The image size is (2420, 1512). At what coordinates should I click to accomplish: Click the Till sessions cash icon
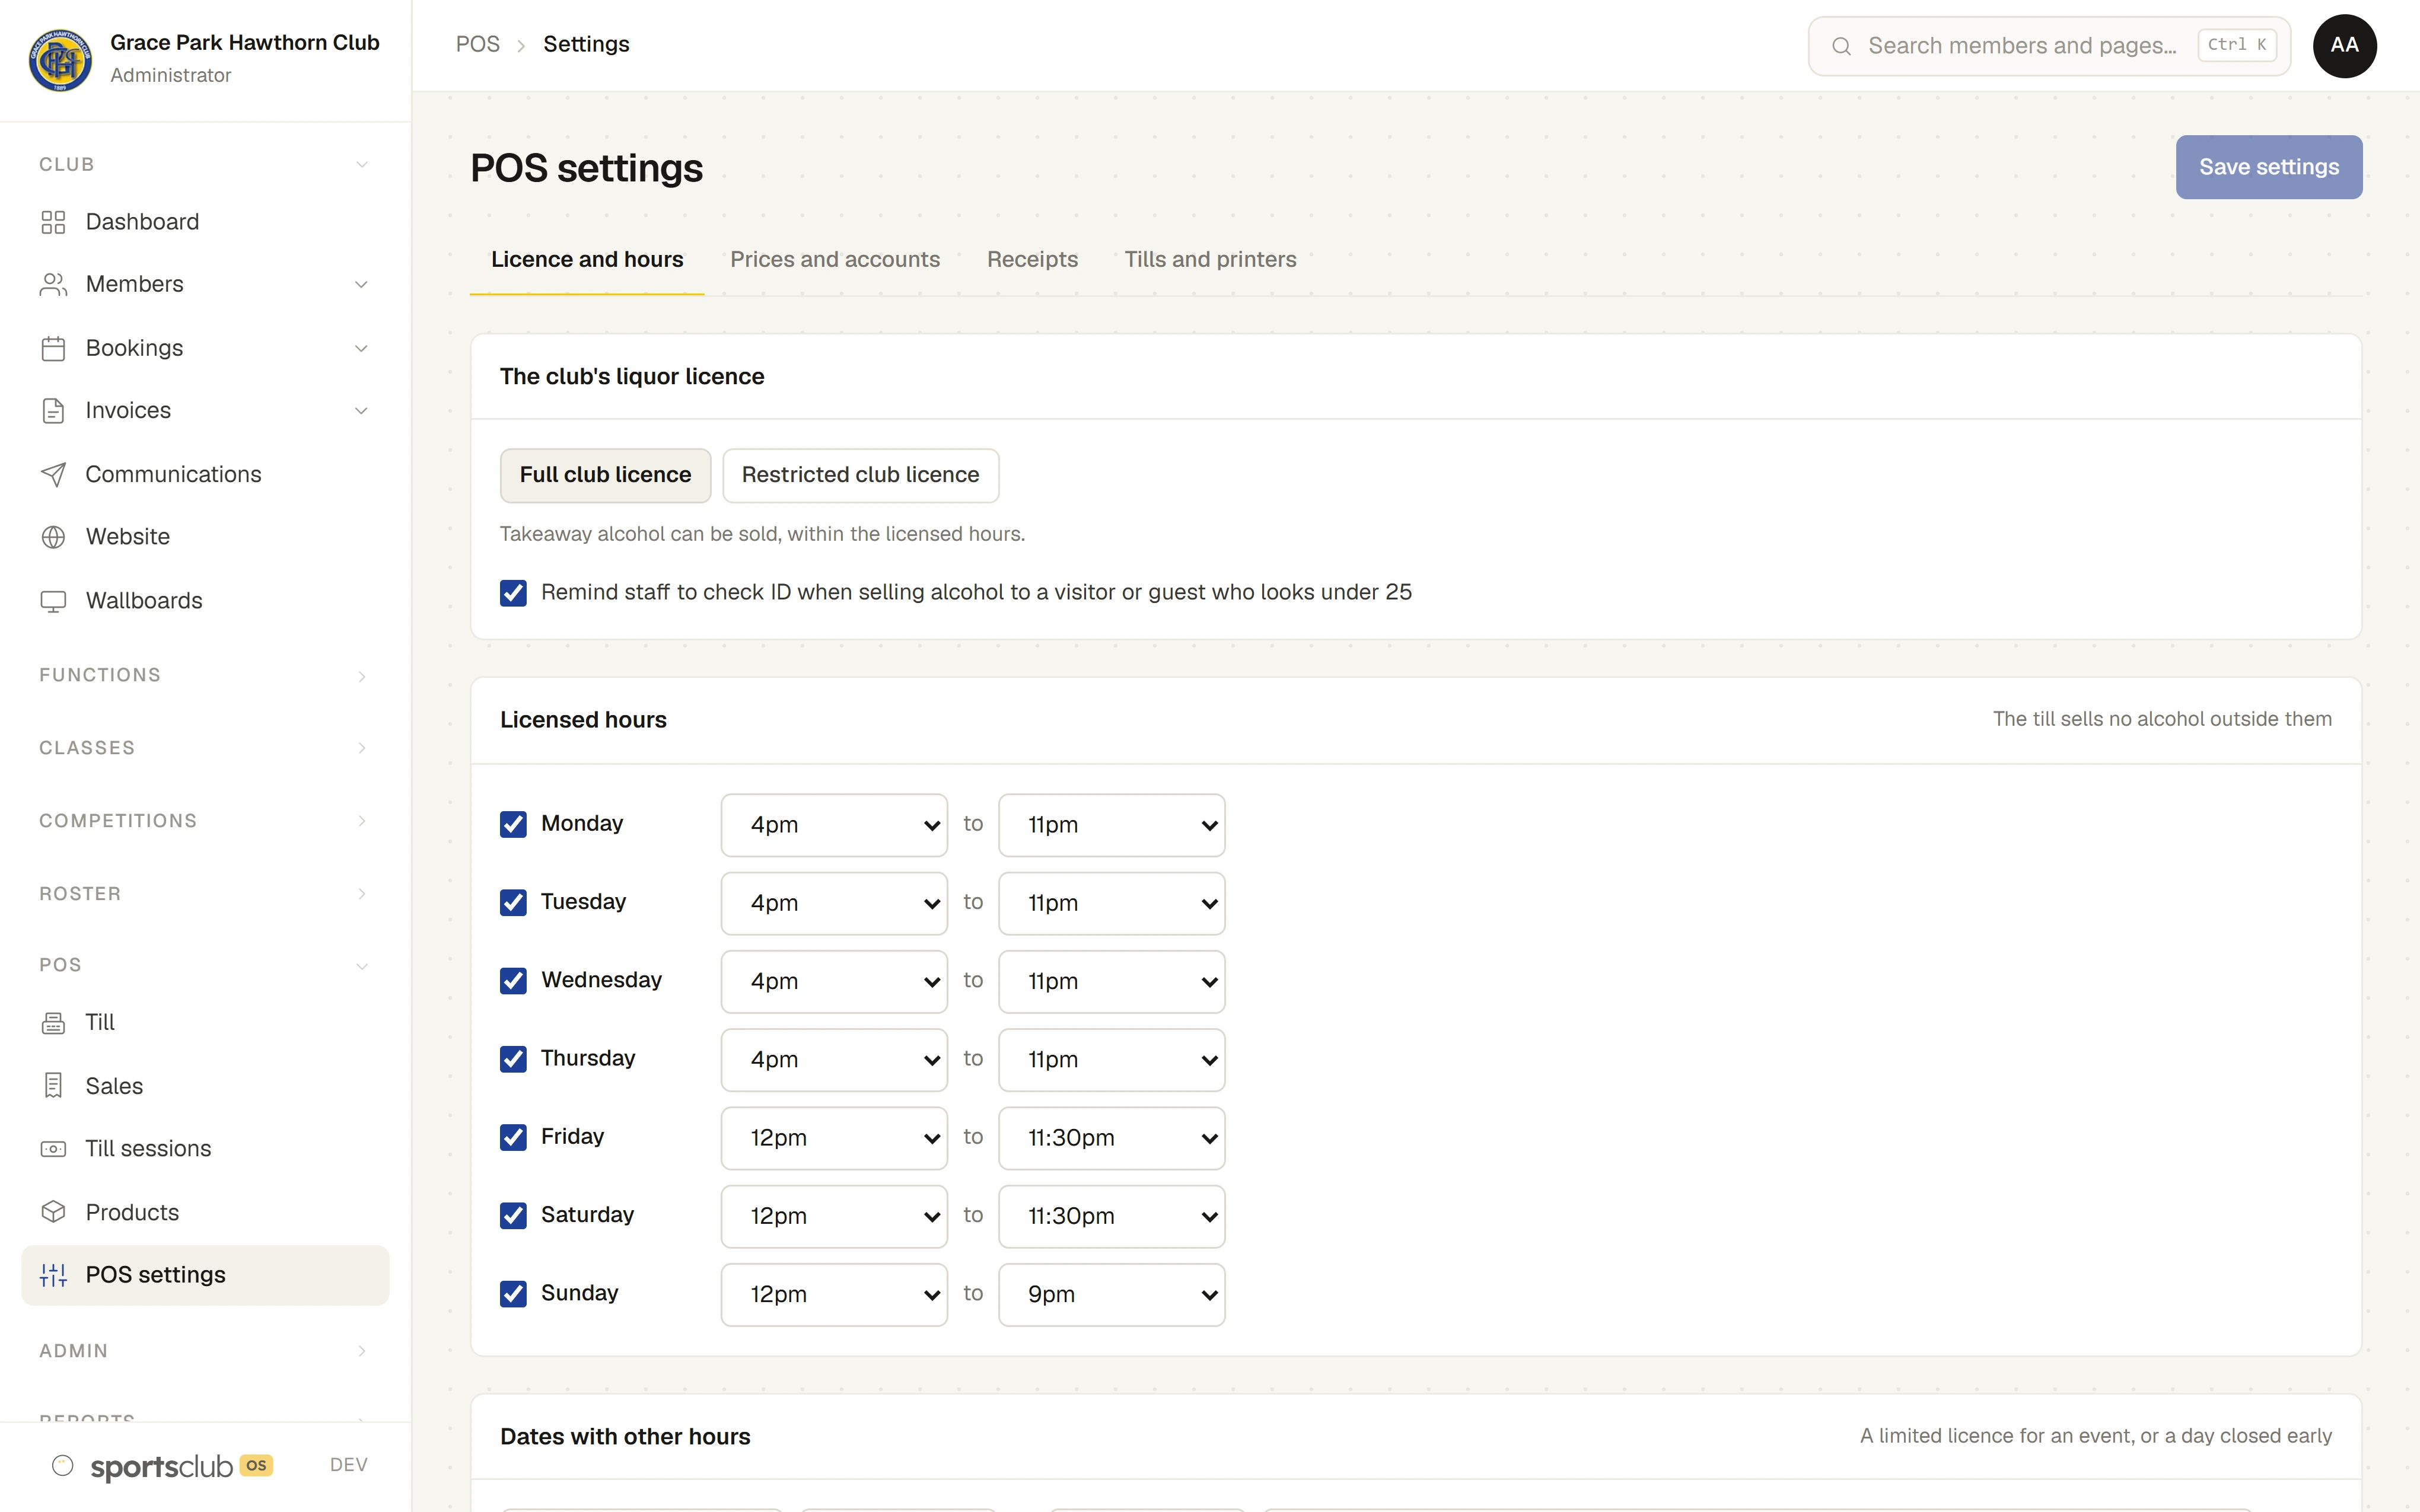click(x=53, y=1149)
